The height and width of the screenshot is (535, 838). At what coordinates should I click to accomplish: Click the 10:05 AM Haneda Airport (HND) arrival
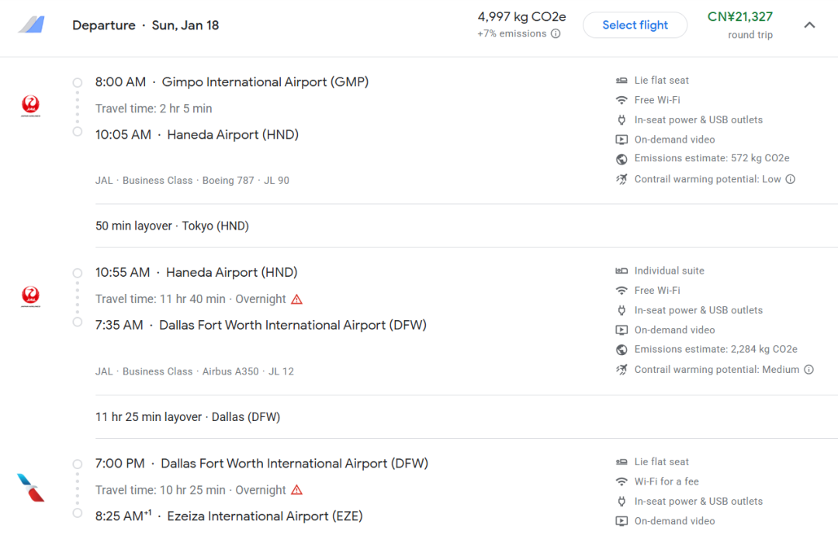(196, 135)
